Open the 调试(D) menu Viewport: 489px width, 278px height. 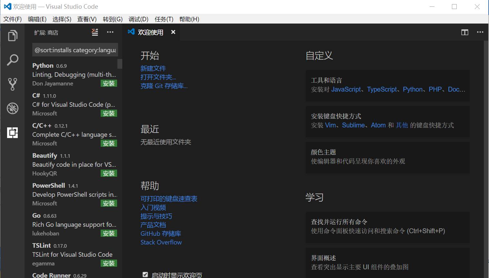click(138, 19)
